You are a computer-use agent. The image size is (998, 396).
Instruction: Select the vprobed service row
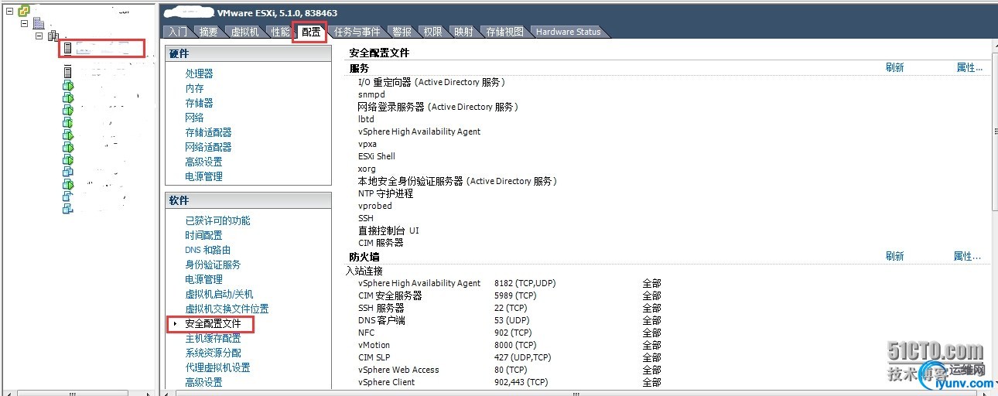pos(375,206)
